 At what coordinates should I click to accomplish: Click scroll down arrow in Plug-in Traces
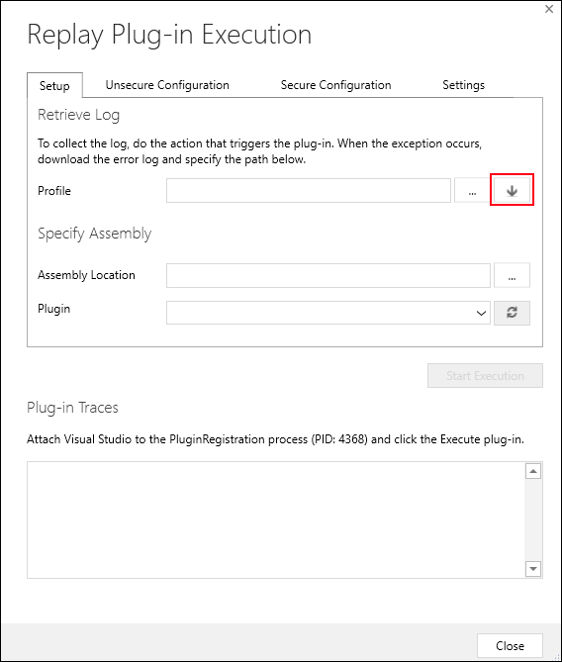coord(533,569)
